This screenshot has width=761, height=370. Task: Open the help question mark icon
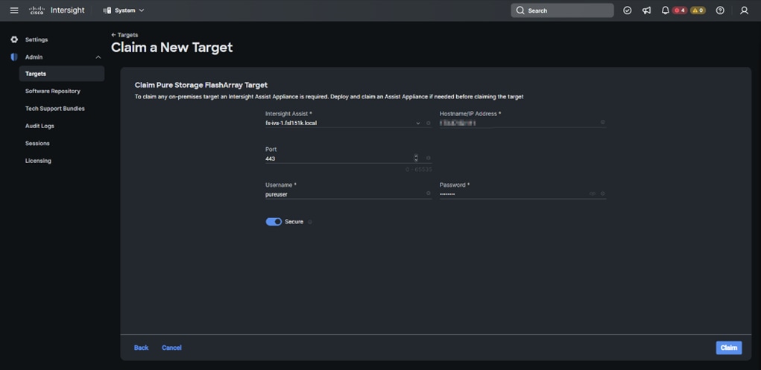(720, 10)
